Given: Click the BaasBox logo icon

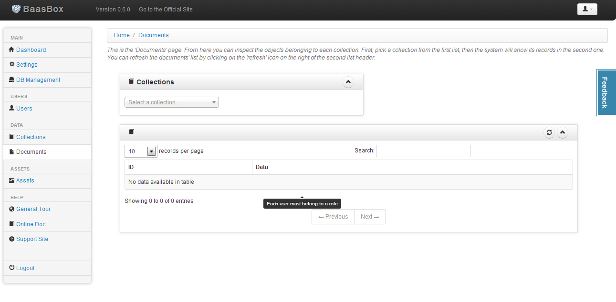Looking at the screenshot, I should coord(16,9).
